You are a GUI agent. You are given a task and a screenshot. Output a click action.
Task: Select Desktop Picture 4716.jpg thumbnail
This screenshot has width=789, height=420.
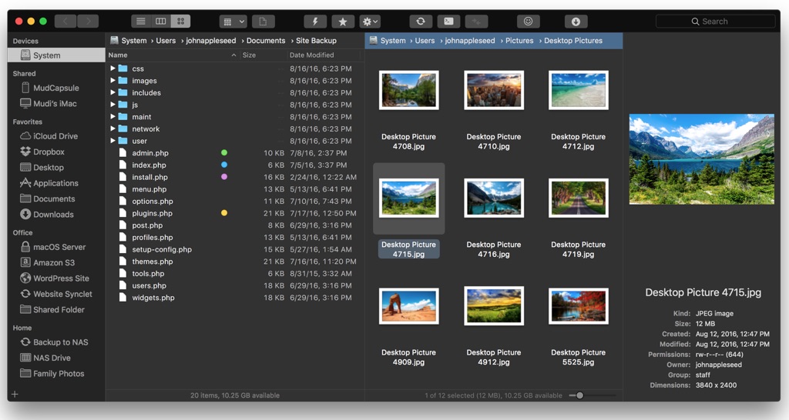click(x=494, y=198)
